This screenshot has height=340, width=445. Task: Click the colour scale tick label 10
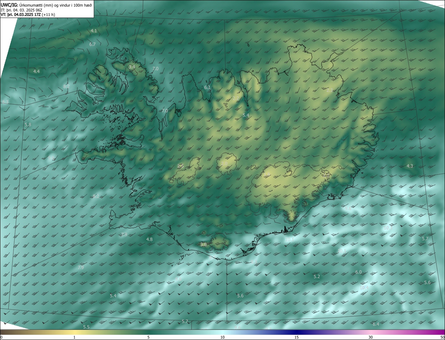[x=222, y=338]
